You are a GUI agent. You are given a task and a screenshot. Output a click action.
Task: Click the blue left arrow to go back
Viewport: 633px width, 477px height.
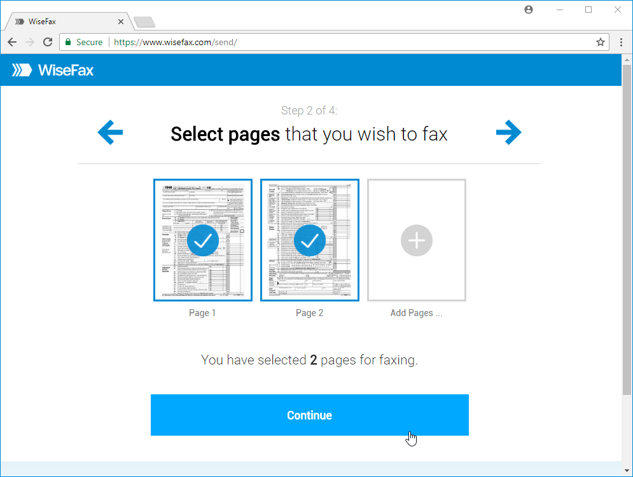pyautogui.click(x=110, y=132)
